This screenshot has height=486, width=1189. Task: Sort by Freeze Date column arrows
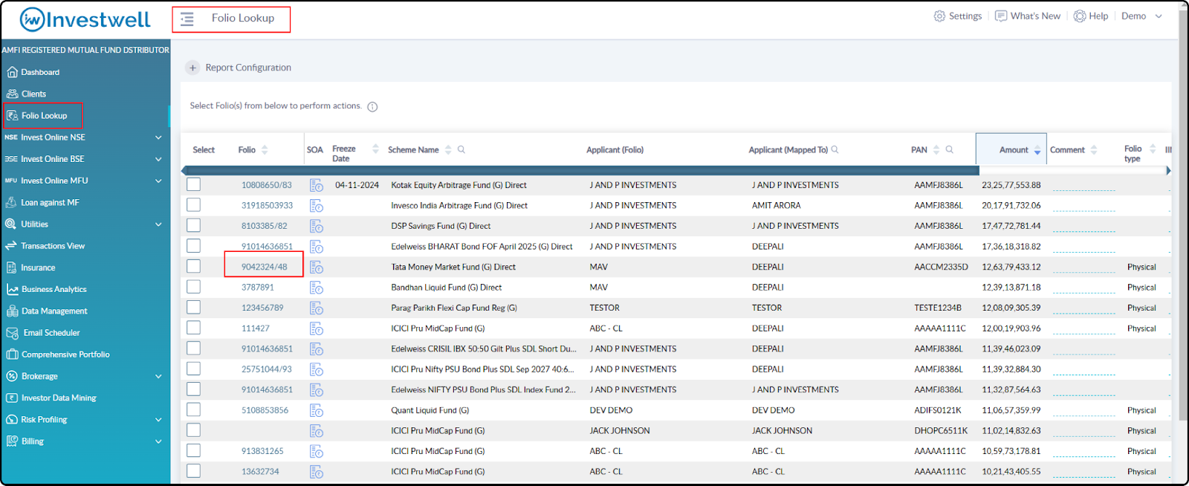pos(376,149)
